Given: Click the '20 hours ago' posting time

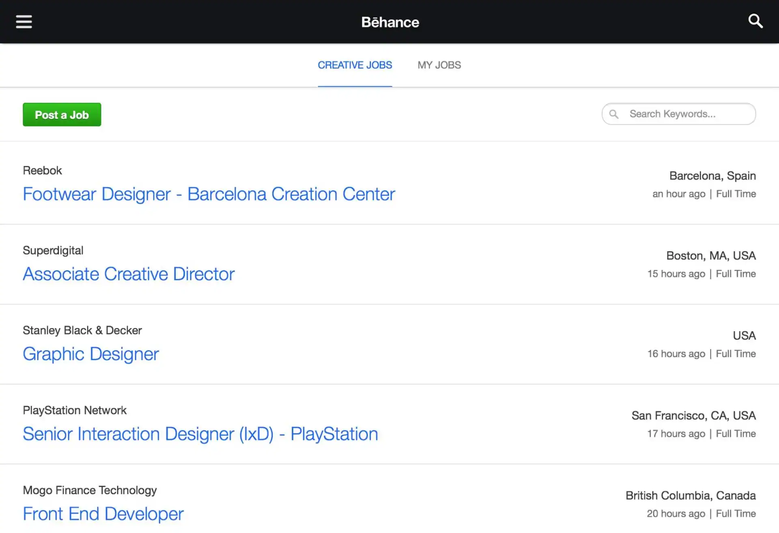Looking at the screenshot, I should pos(676,514).
